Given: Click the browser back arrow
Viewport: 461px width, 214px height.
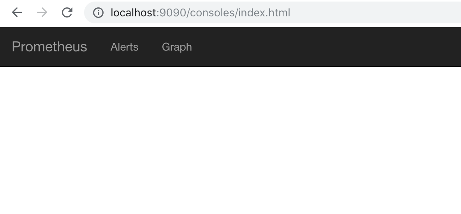Looking at the screenshot, I should [x=17, y=12].
